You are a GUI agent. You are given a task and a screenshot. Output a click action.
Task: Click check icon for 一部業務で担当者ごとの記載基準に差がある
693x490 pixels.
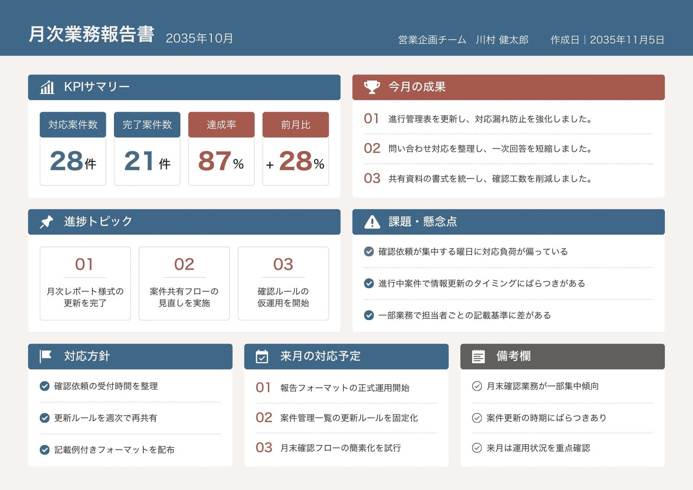[369, 315]
